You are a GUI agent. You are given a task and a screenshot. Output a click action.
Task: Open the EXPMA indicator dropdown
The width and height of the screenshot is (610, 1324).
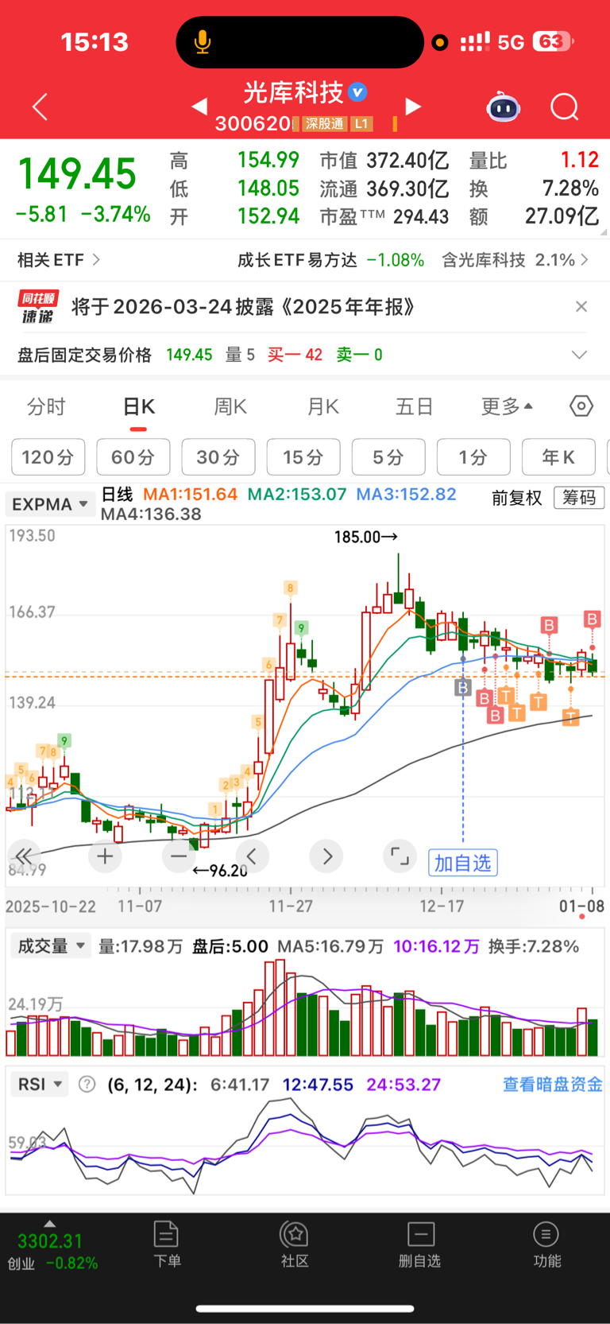pos(50,504)
